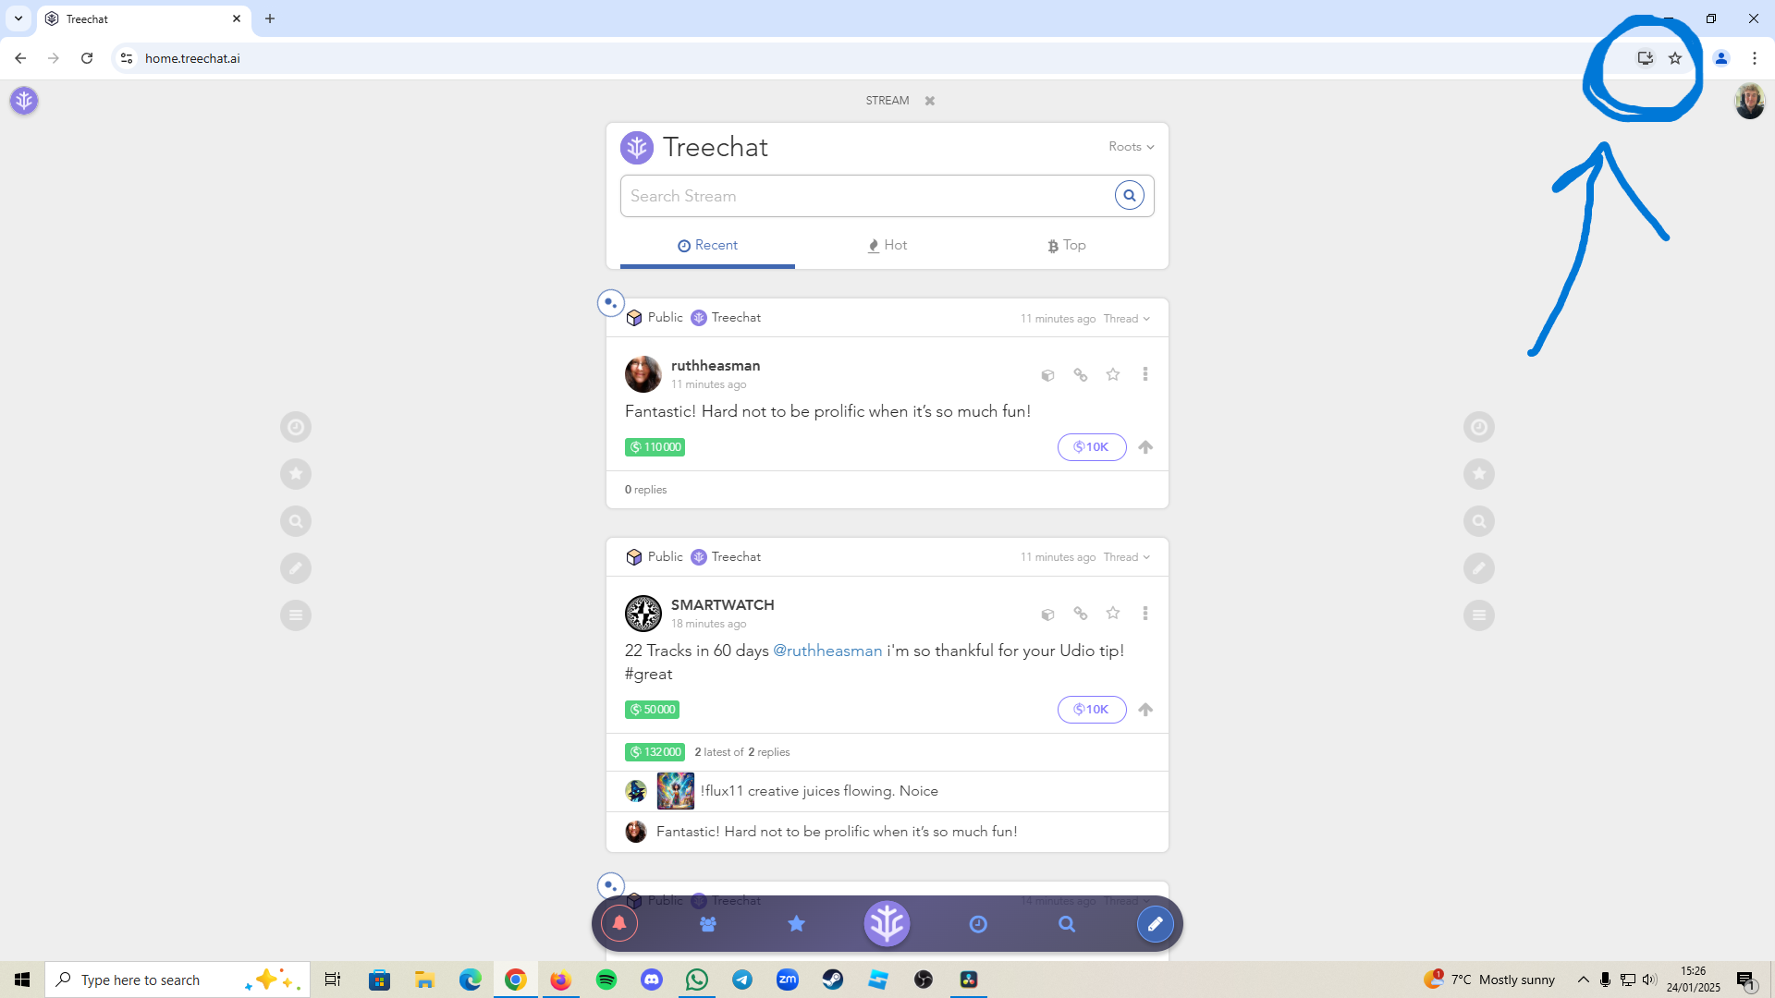Open Spotify from the taskbar
This screenshot has width=1775, height=998.
tap(606, 980)
